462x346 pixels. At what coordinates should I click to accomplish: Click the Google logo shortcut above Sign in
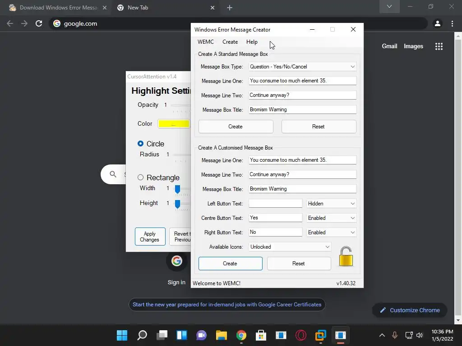point(177,261)
